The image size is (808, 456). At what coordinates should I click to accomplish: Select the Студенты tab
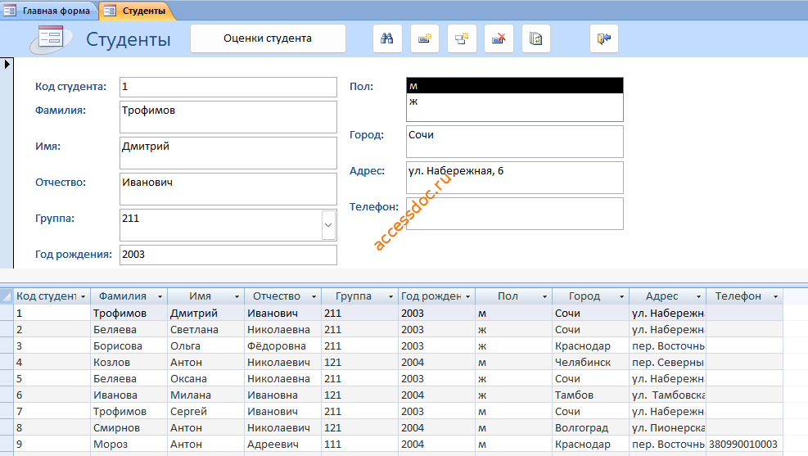coord(137,11)
